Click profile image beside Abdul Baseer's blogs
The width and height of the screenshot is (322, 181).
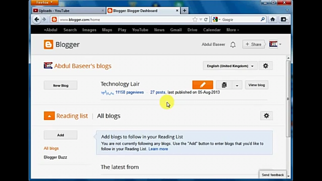[x=48, y=65]
